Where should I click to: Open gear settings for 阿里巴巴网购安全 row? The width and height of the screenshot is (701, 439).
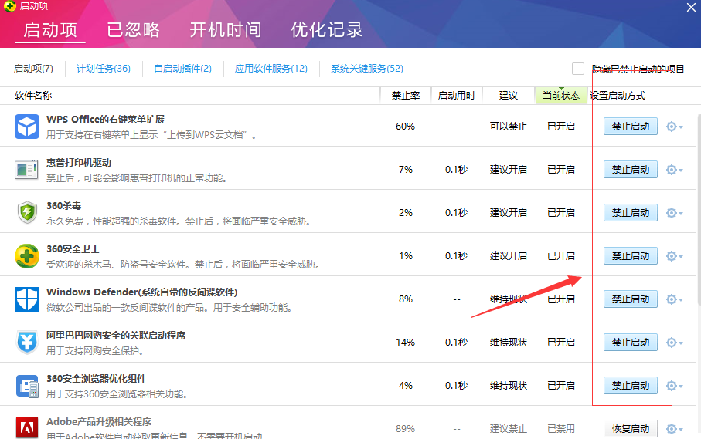click(x=674, y=343)
